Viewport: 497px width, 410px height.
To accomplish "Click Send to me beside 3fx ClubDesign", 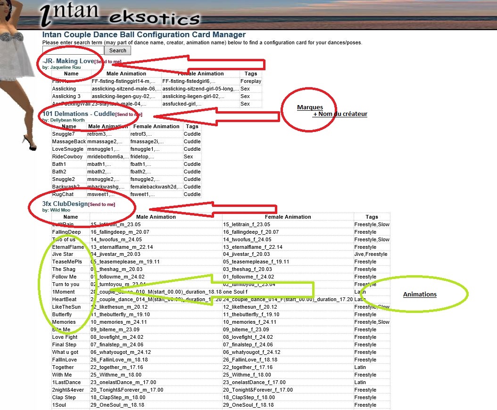I will (x=101, y=205).
